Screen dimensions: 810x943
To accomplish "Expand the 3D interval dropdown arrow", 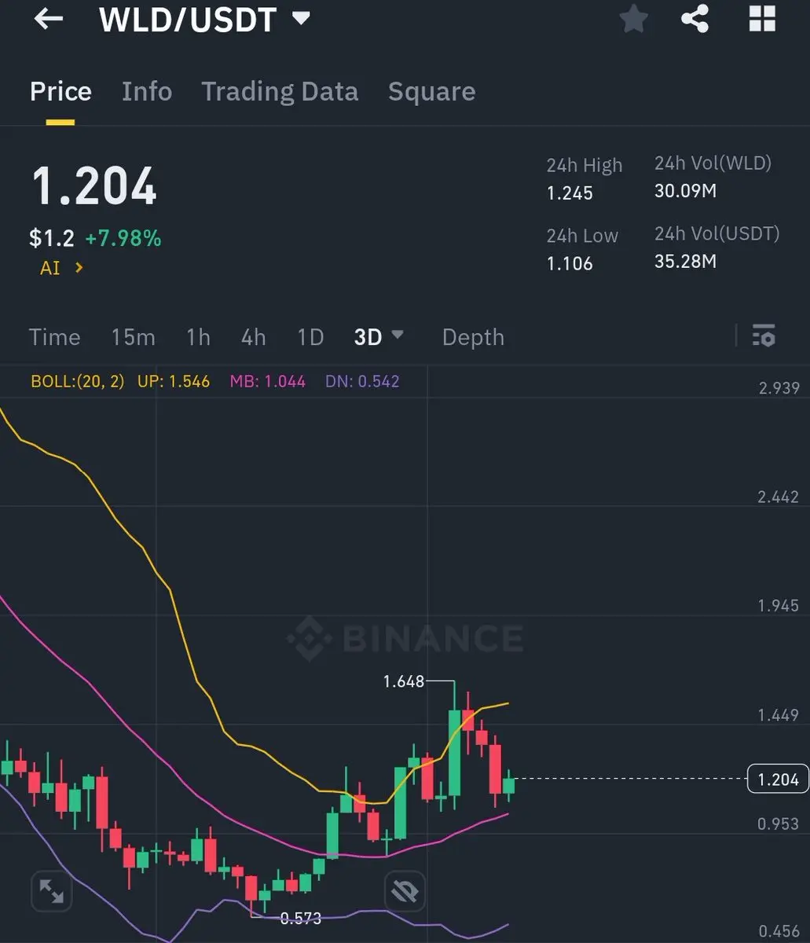I will (398, 335).
